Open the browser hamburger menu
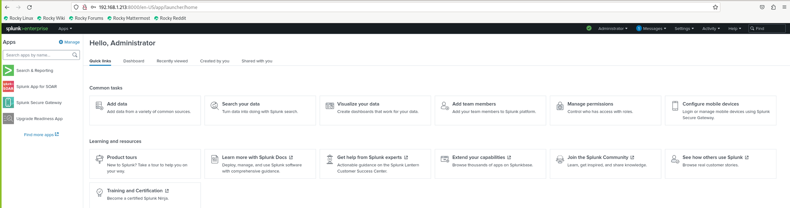The image size is (790, 208). tap(784, 7)
